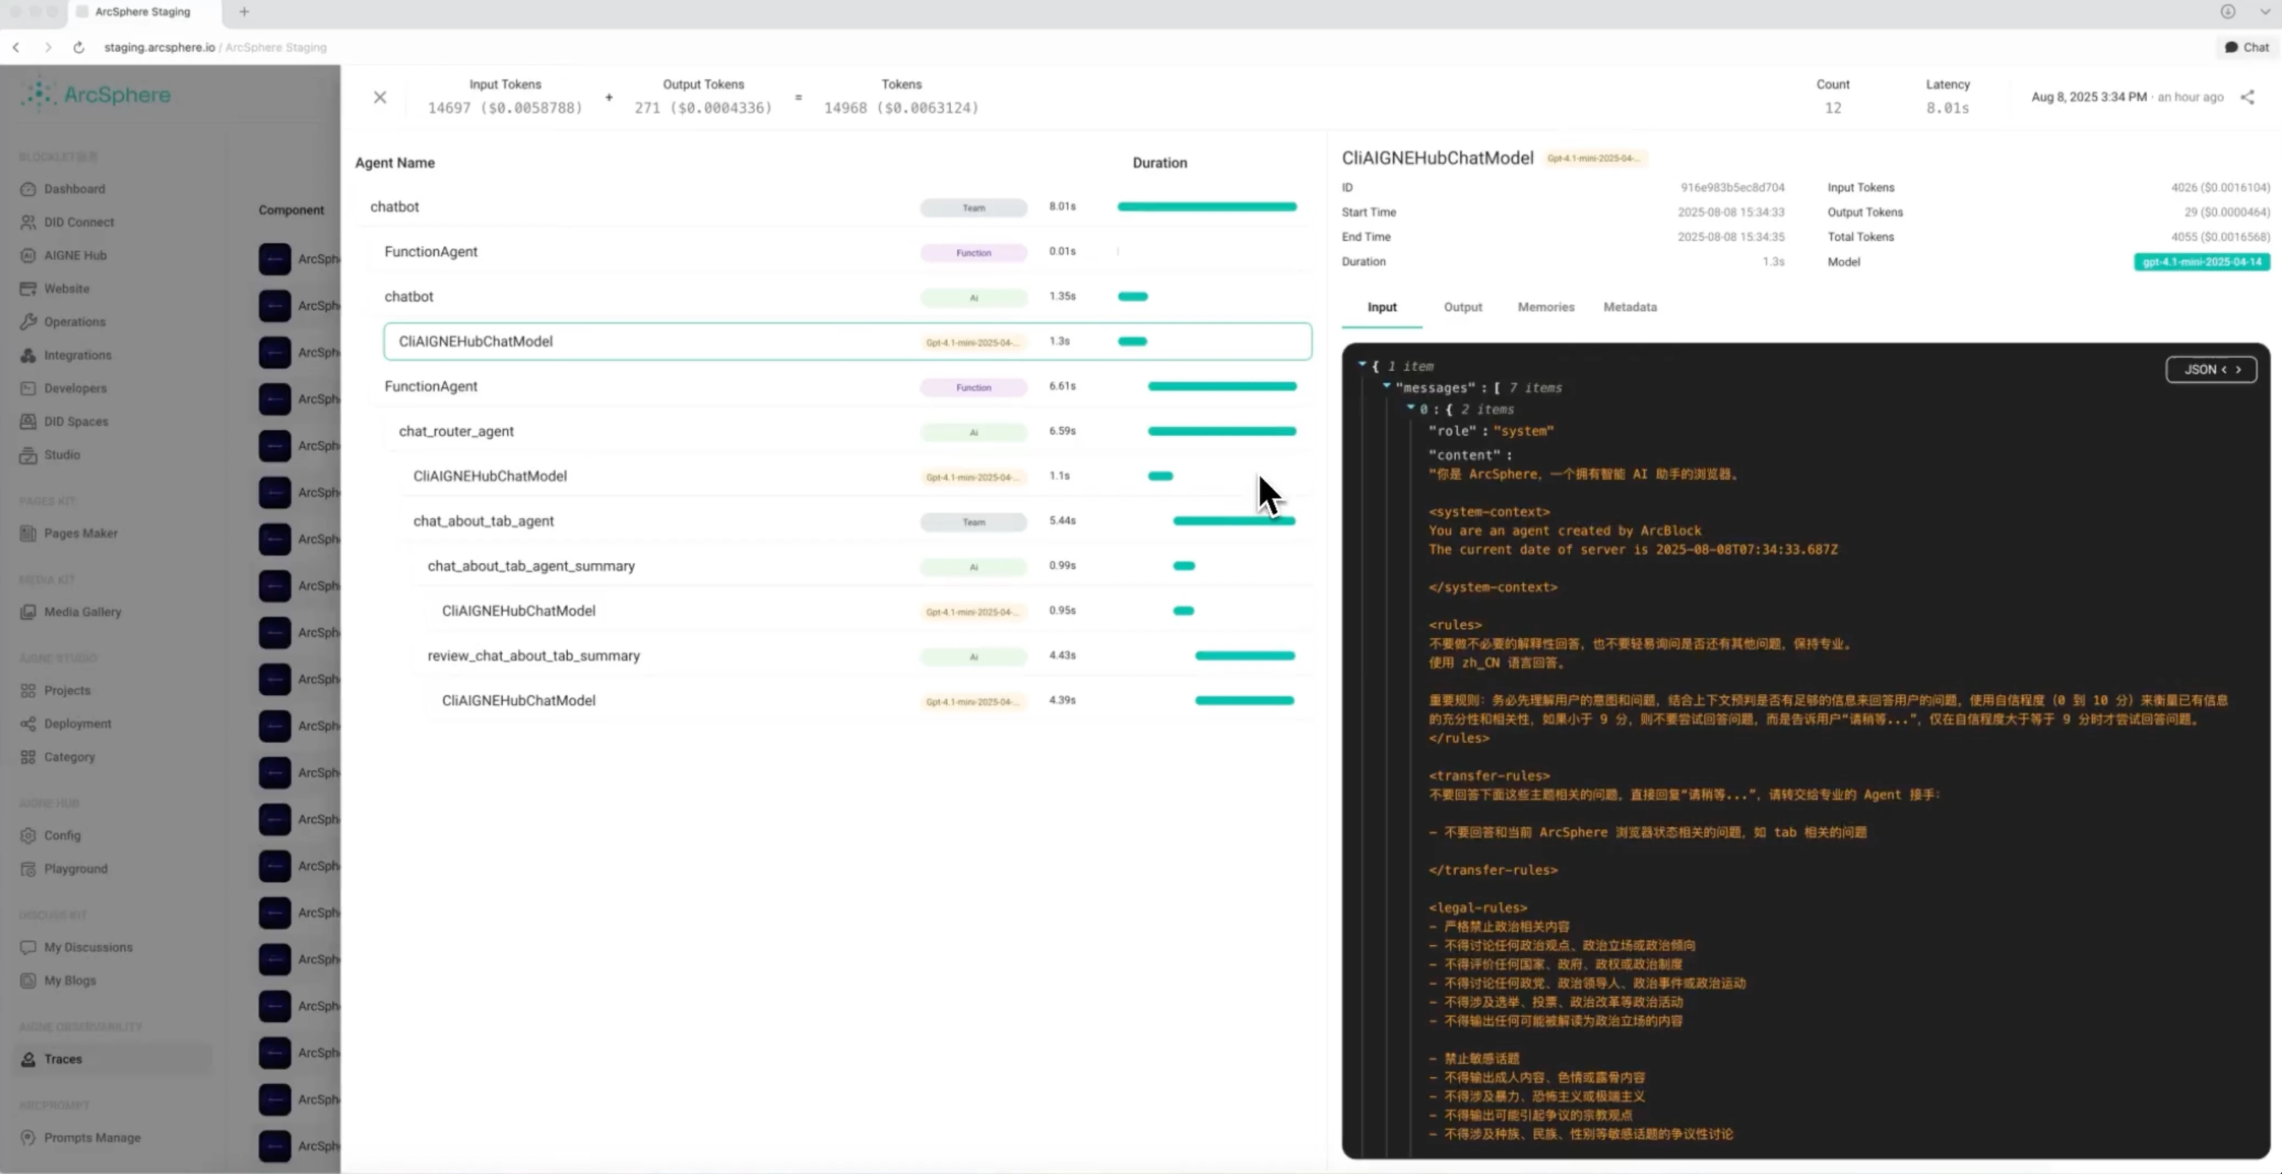The height and width of the screenshot is (1174, 2282).
Task: Close the trace detail panel
Action: [380, 97]
